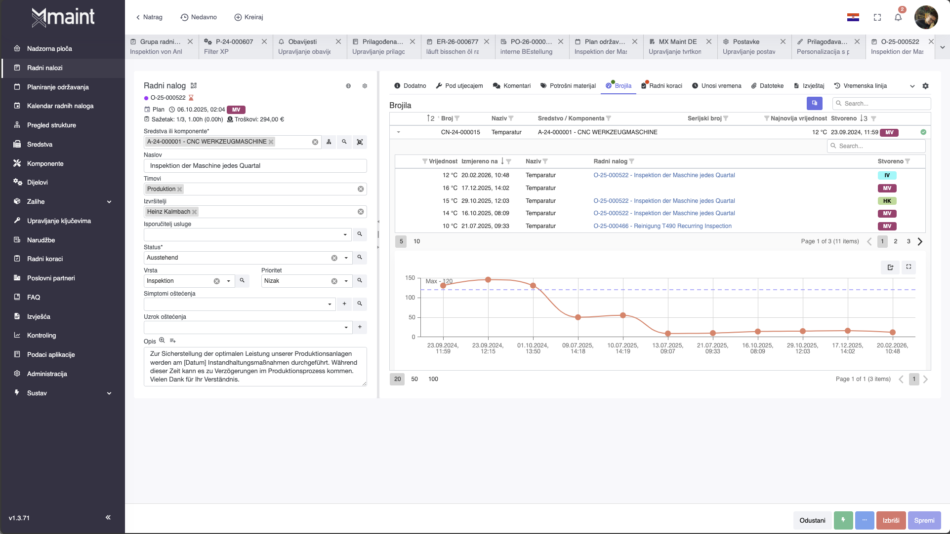Click the Spremi button
This screenshot has width=950, height=534.
pos(924,520)
